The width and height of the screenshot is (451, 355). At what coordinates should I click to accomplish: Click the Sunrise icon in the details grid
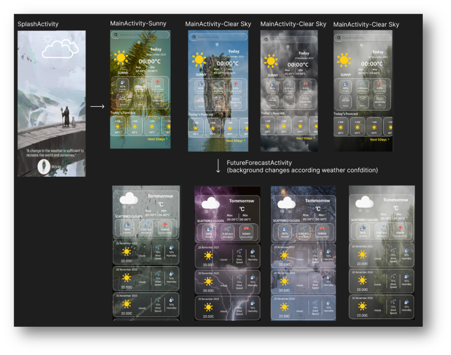click(123, 98)
